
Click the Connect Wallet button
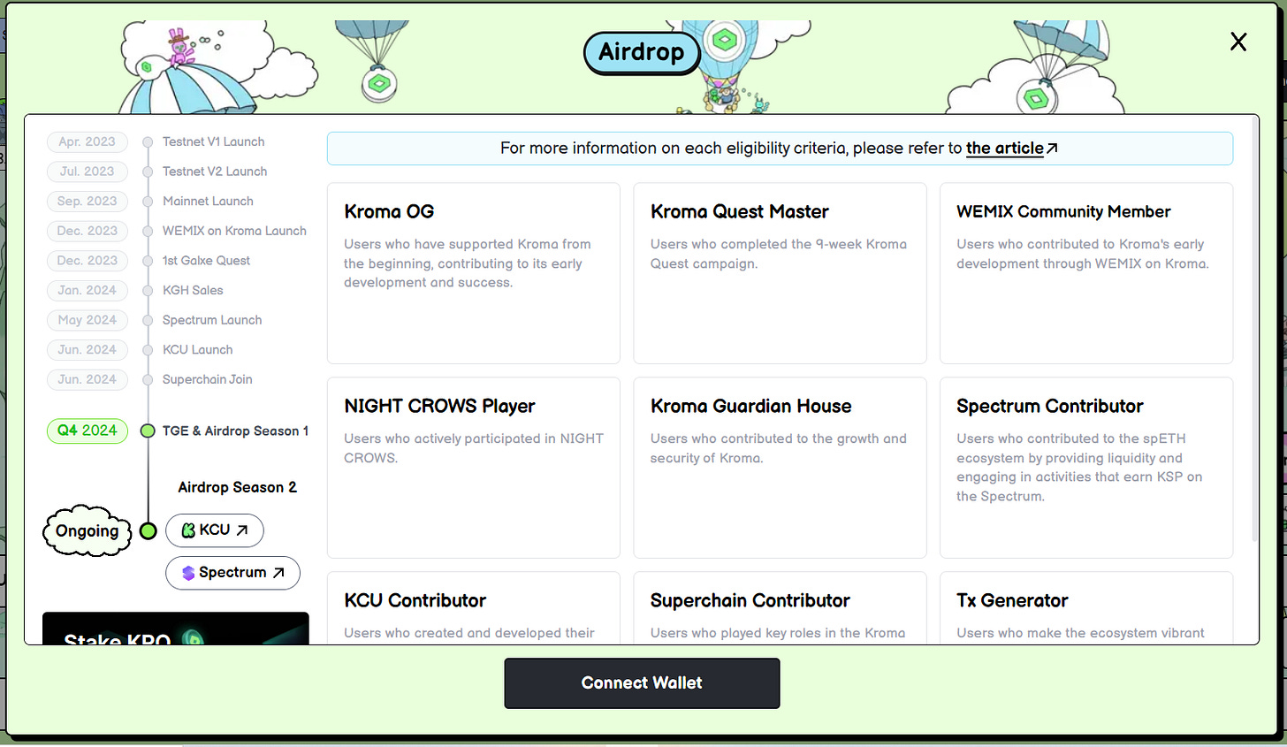click(642, 682)
